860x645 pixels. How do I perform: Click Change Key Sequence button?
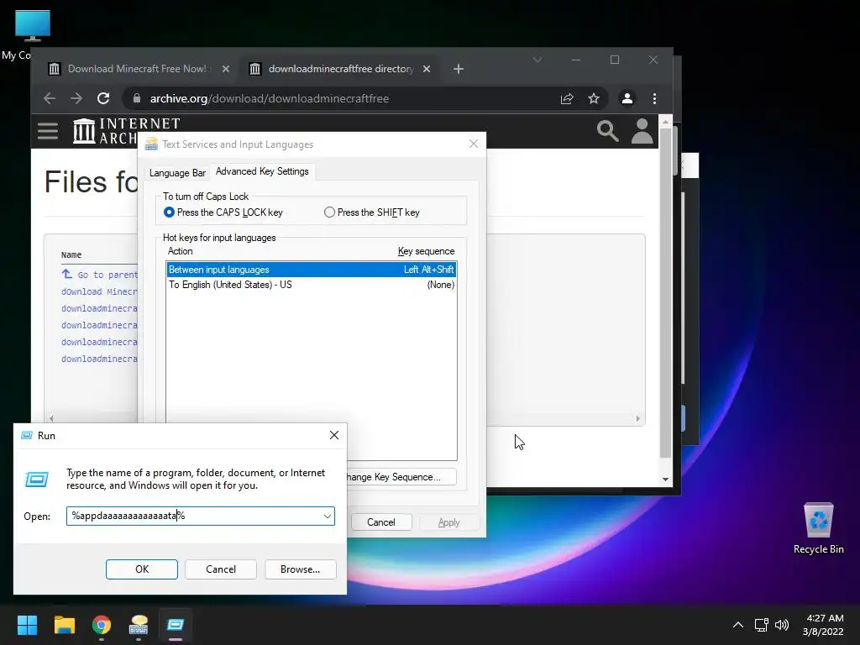tap(401, 477)
